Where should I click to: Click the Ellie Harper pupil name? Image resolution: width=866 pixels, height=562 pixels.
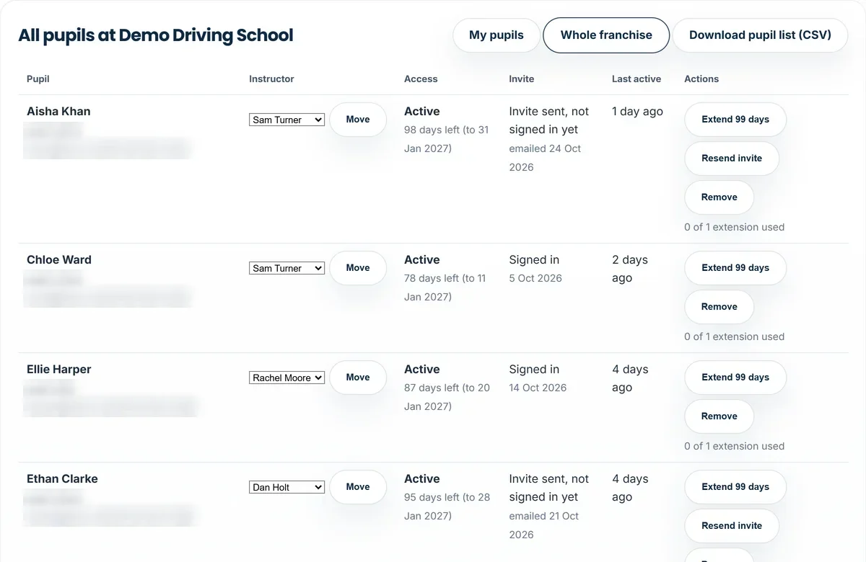(x=59, y=370)
